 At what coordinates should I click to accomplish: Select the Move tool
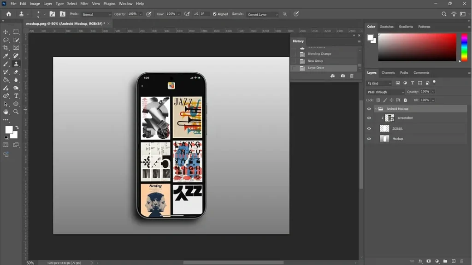6,32
